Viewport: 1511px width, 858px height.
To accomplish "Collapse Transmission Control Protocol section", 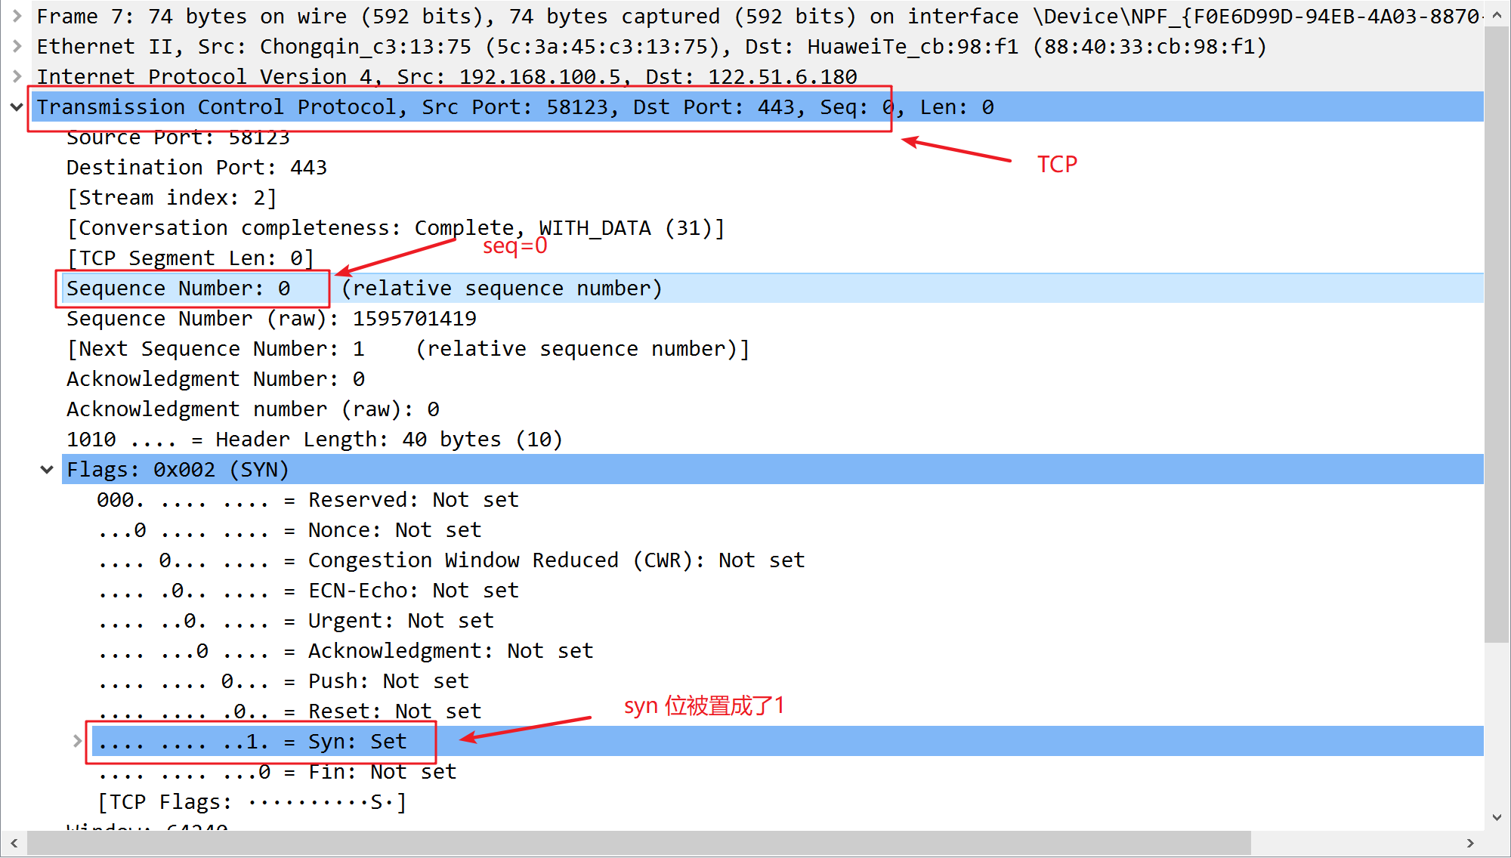I will pos(17,107).
